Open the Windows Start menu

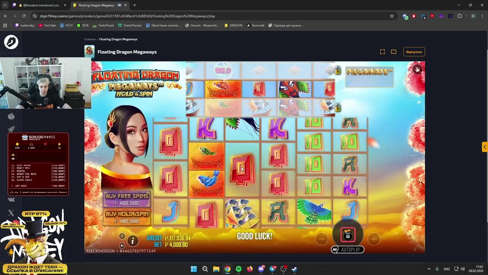click(194, 269)
